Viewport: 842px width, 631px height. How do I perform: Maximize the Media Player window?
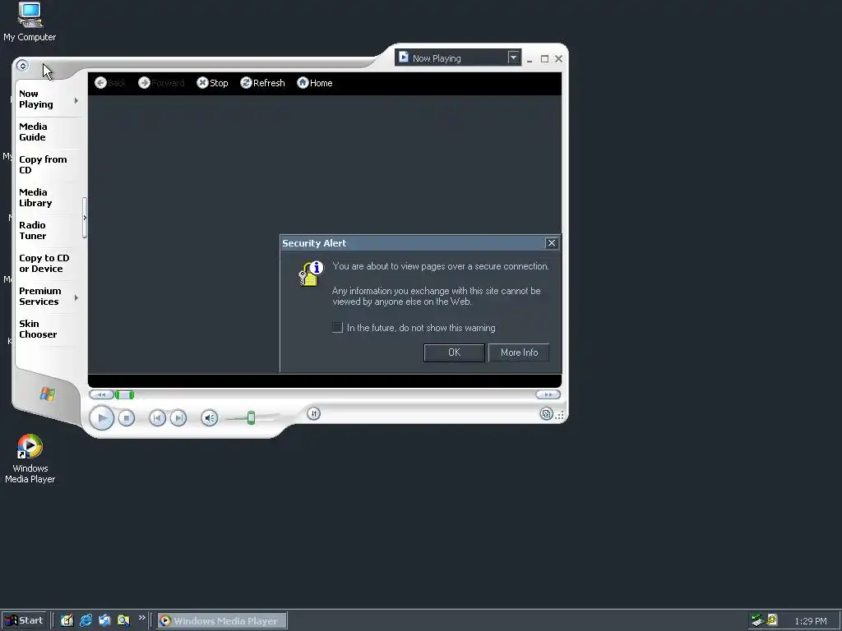coord(544,59)
